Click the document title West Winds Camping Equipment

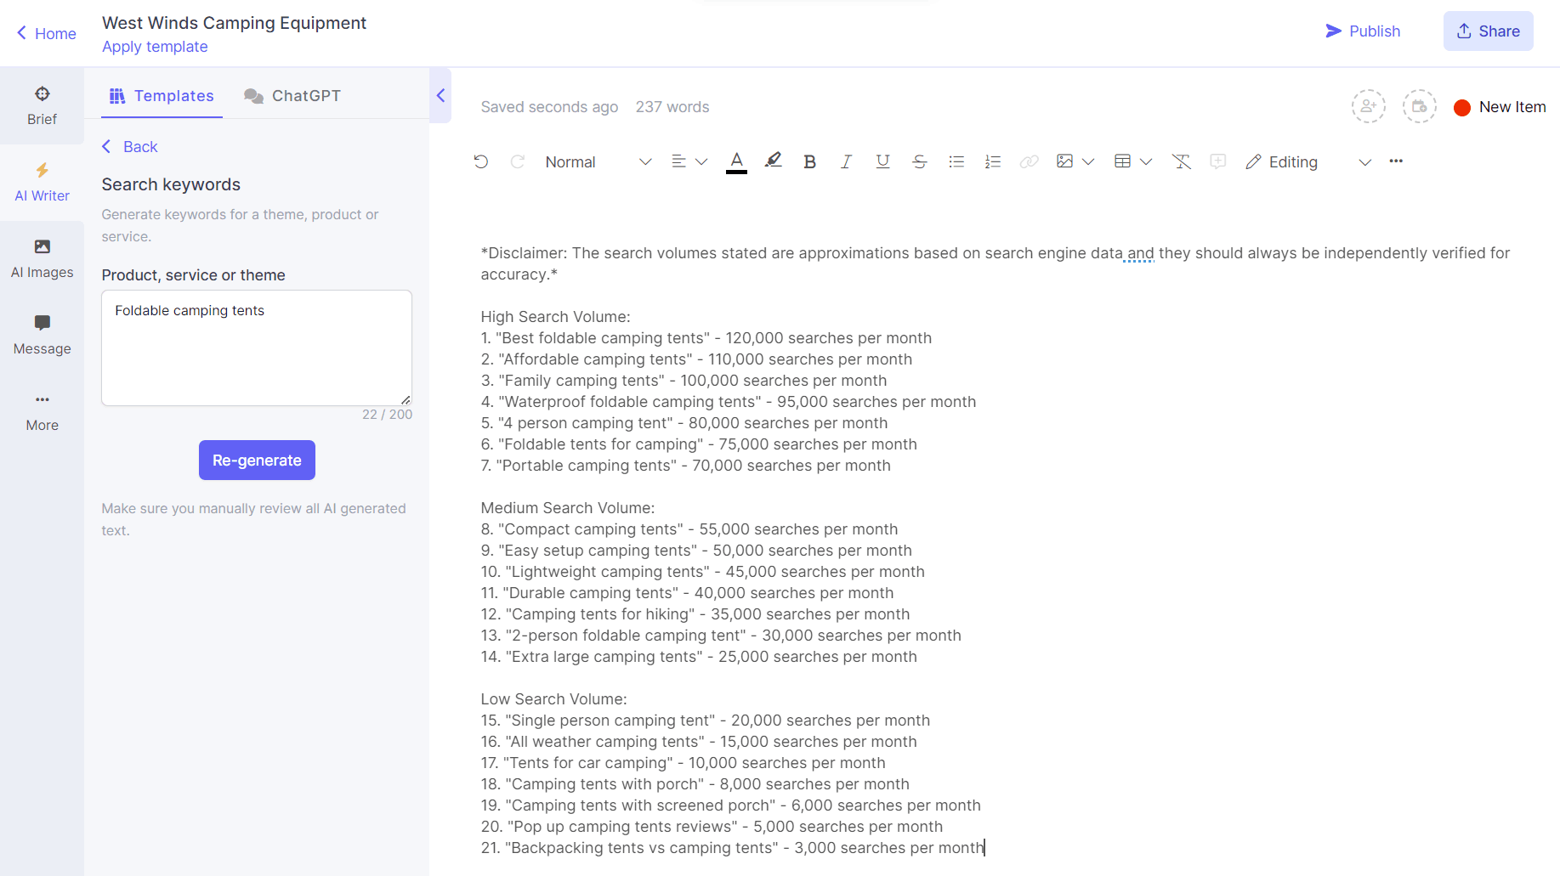tap(234, 23)
